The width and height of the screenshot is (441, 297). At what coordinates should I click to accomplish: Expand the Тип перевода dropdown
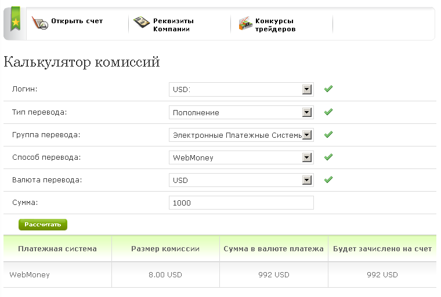[241, 112]
